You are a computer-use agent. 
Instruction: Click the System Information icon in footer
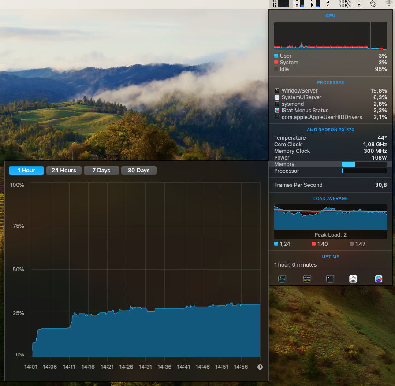click(x=353, y=278)
